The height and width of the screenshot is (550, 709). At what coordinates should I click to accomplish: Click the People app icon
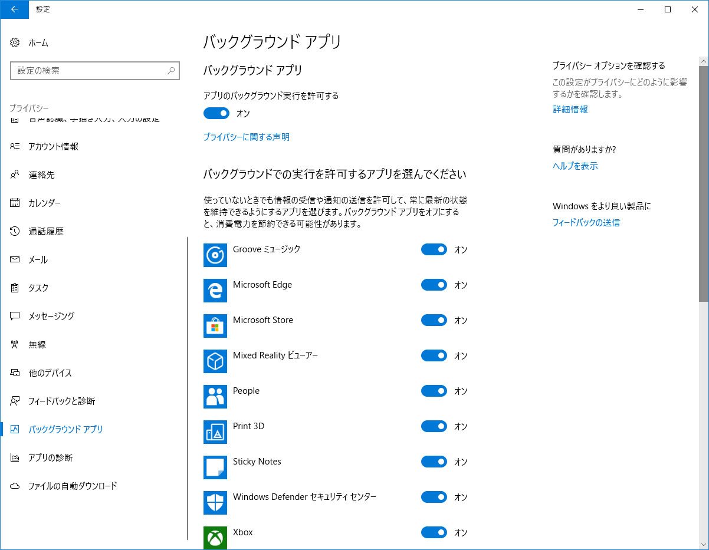tap(215, 397)
